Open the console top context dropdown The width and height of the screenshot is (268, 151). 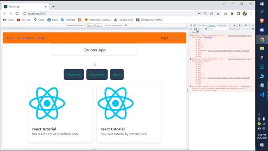click(200, 29)
